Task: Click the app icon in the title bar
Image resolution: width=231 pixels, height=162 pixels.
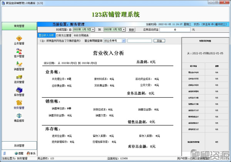Action: pyautogui.click(x=3, y=3)
